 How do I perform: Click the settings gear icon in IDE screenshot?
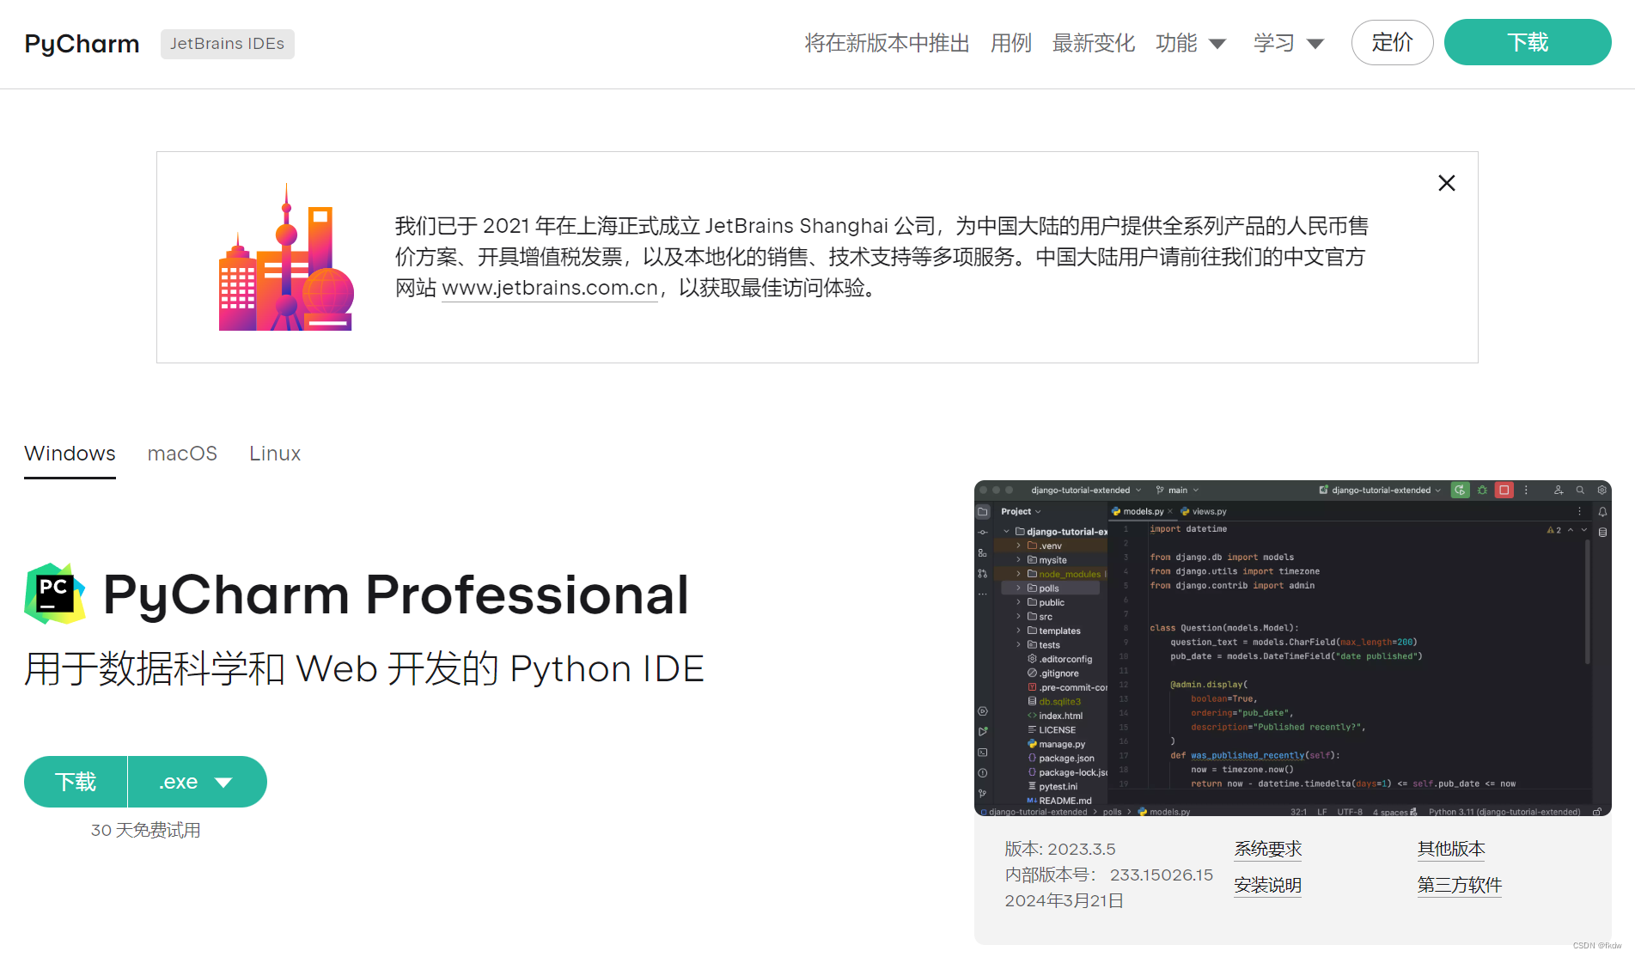(x=1602, y=490)
